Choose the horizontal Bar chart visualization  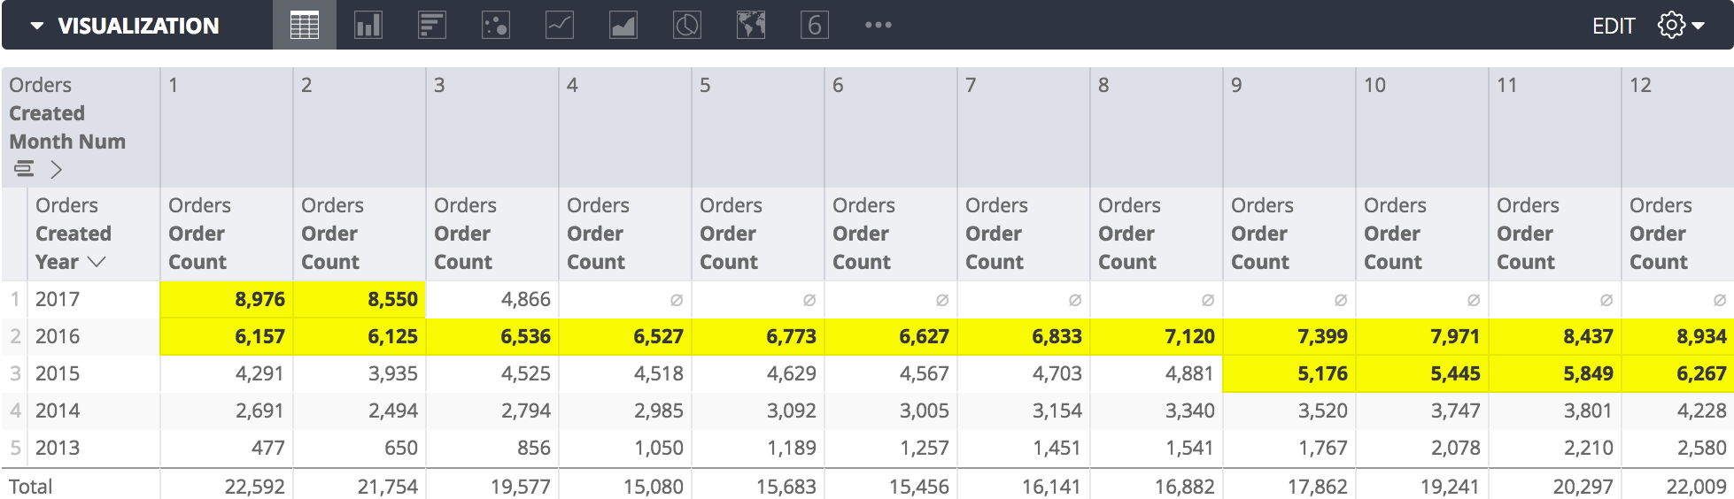[431, 25]
